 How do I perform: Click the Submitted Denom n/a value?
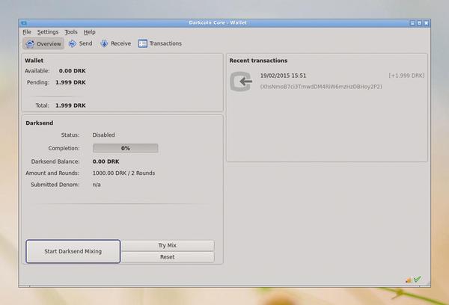point(97,185)
